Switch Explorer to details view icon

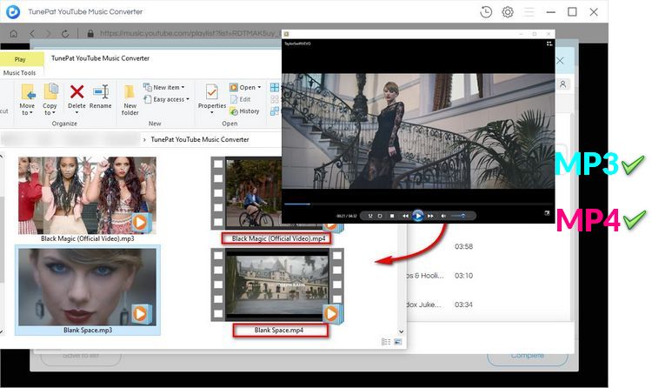pyautogui.click(x=386, y=342)
